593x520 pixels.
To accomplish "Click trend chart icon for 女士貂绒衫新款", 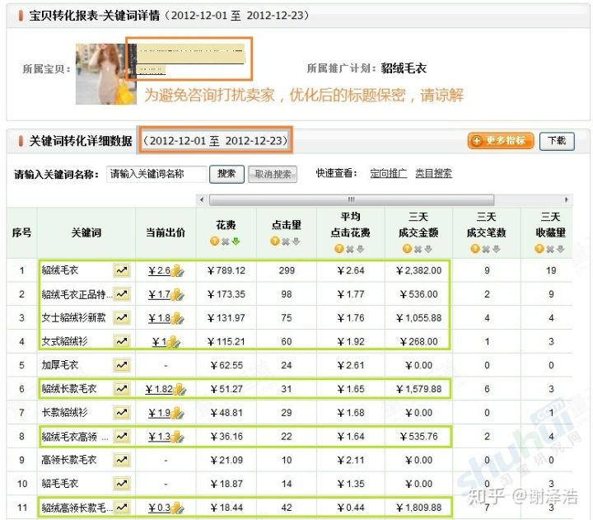I will click(x=122, y=318).
